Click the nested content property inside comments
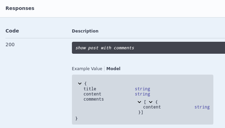225x128 pixels. [x=152, y=107]
